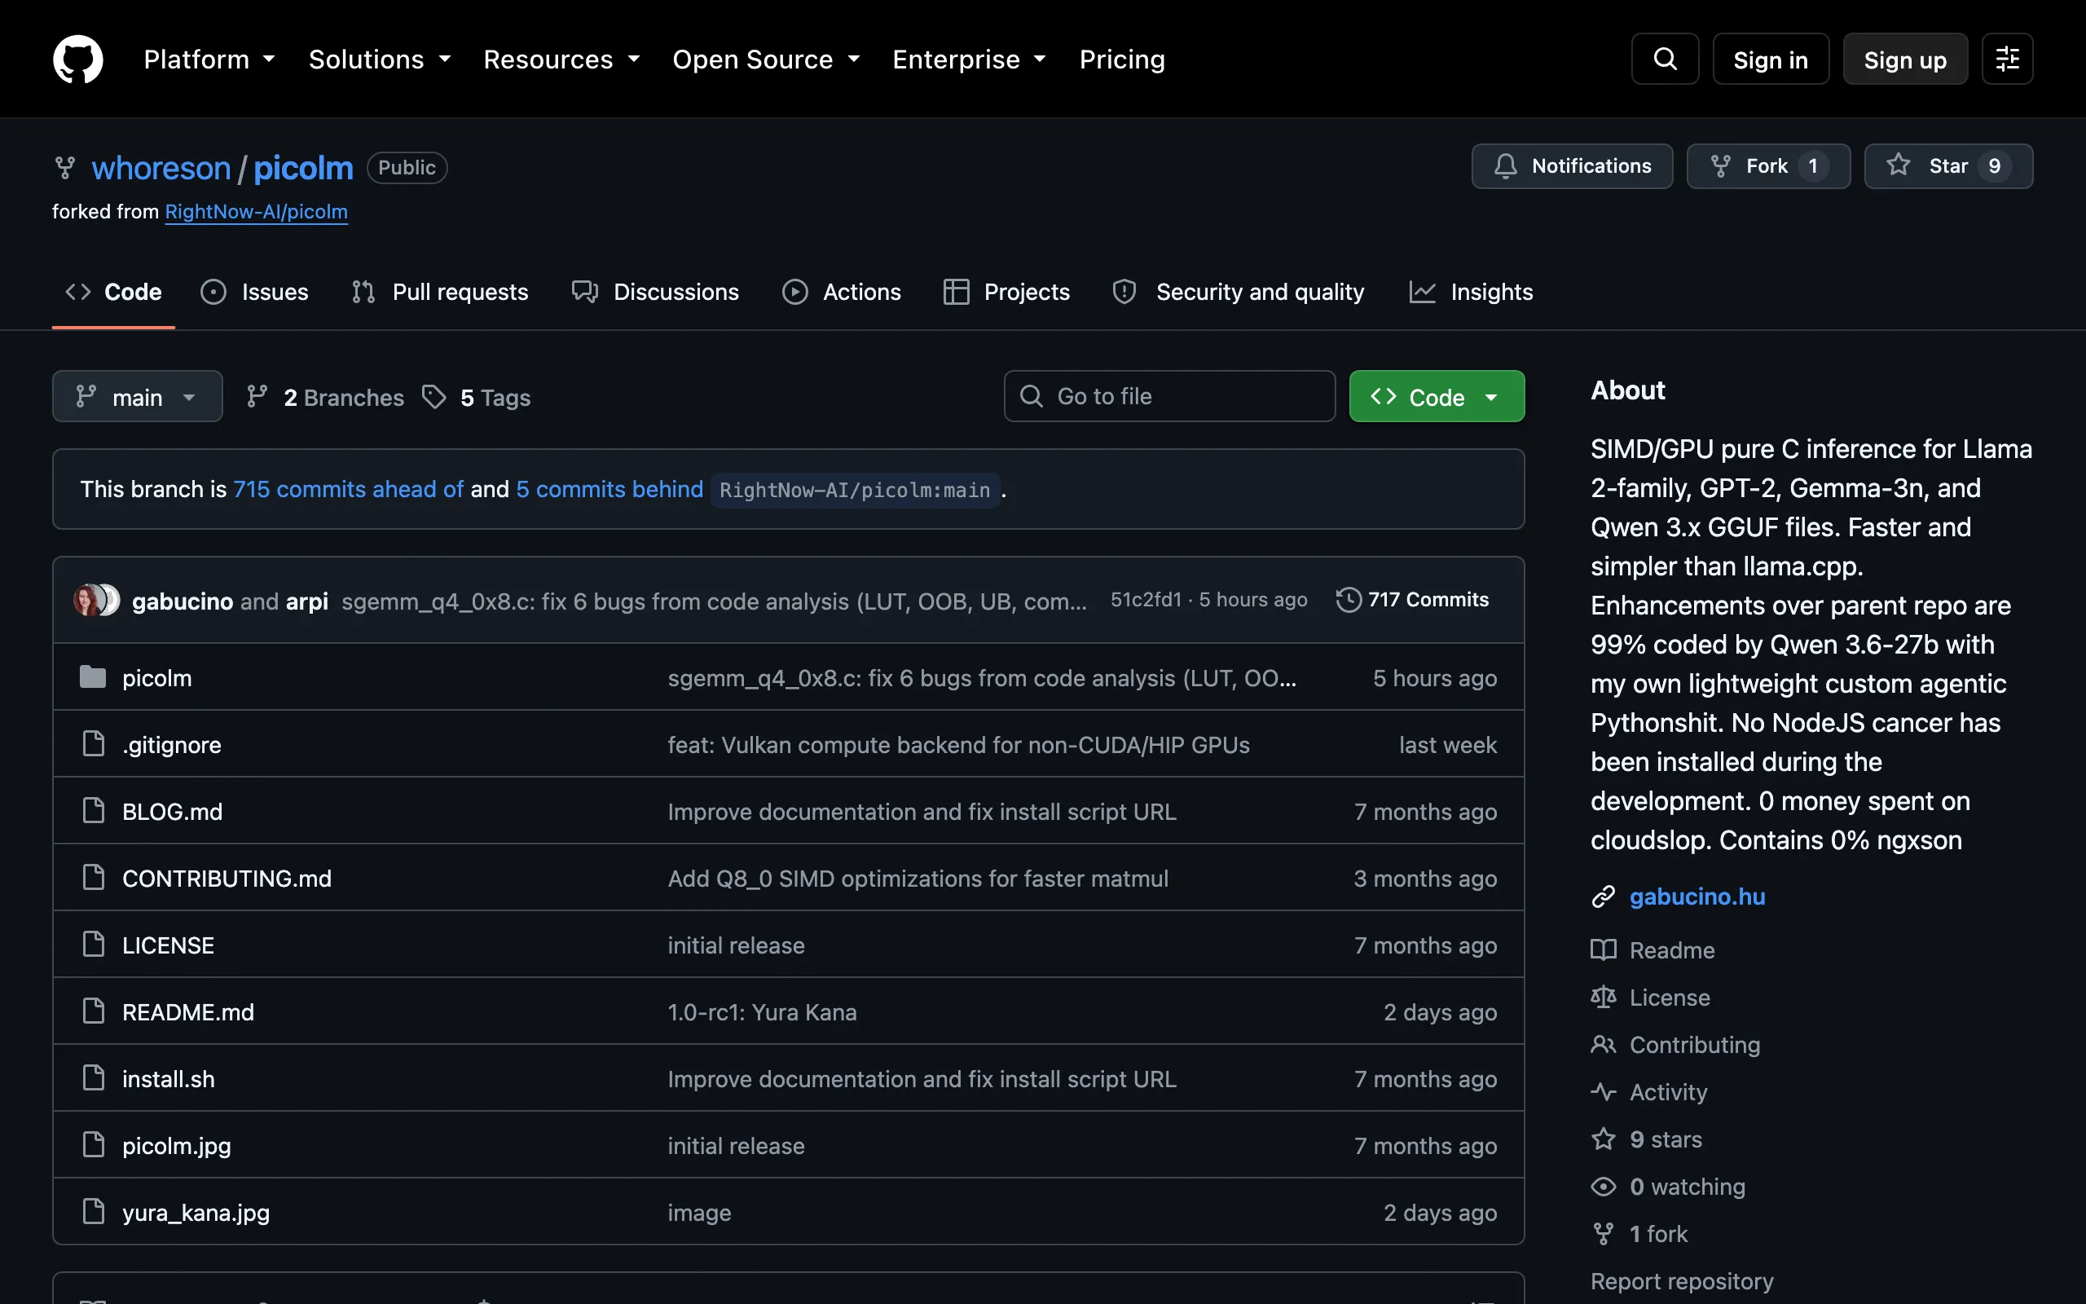Open the whoreson owner profile link
2086x1304 pixels.
pyautogui.click(x=161, y=167)
